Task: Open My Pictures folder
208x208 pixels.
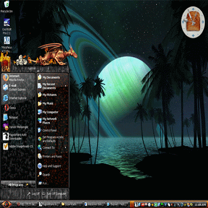Action: pos(53,95)
